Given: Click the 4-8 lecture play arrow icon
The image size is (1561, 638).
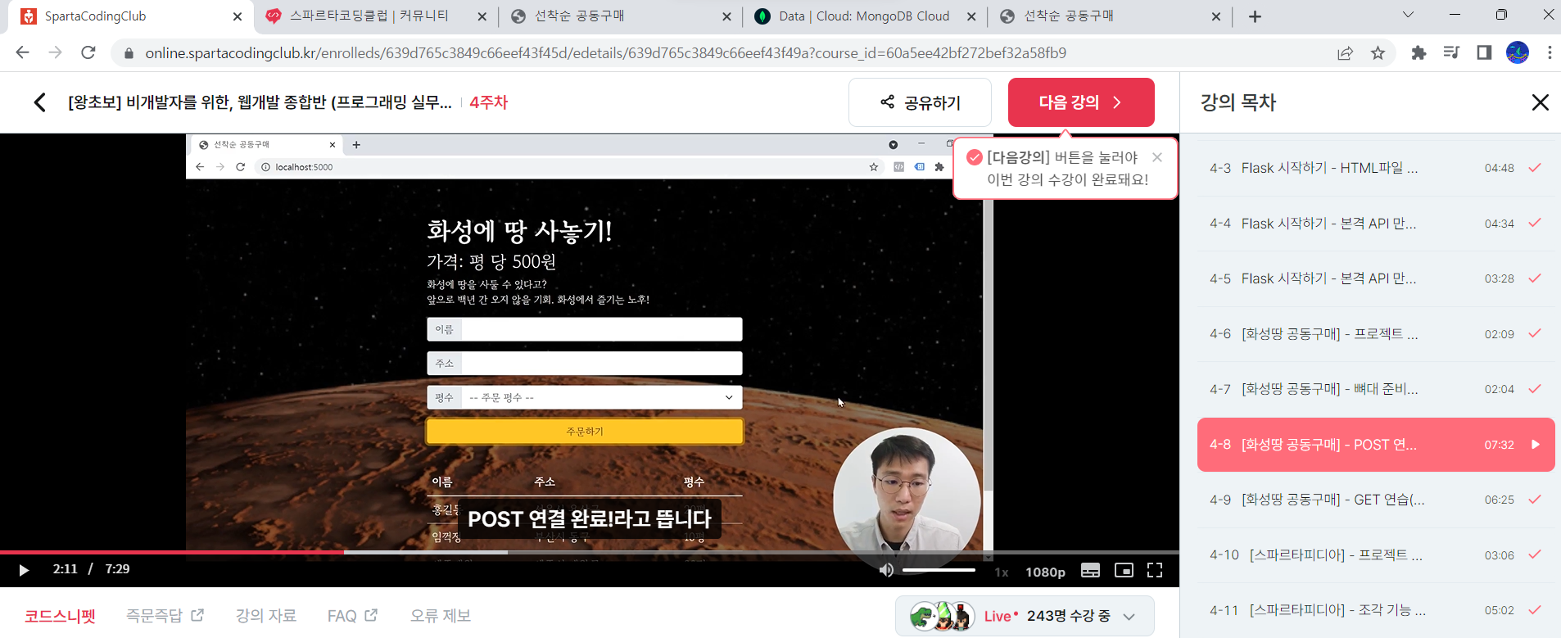Looking at the screenshot, I should [x=1536, y=445].
